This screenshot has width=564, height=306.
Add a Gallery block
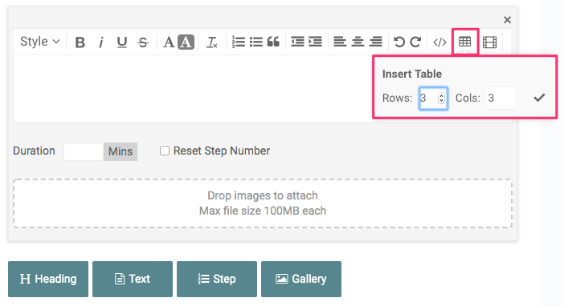coord(301,279)
